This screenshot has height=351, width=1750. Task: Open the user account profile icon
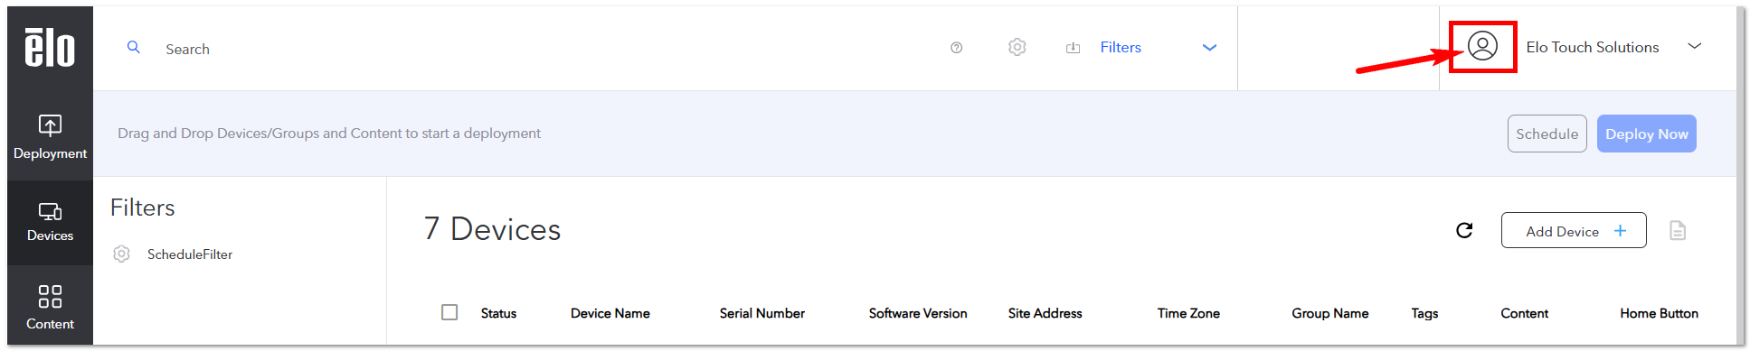coord(1482,46)
